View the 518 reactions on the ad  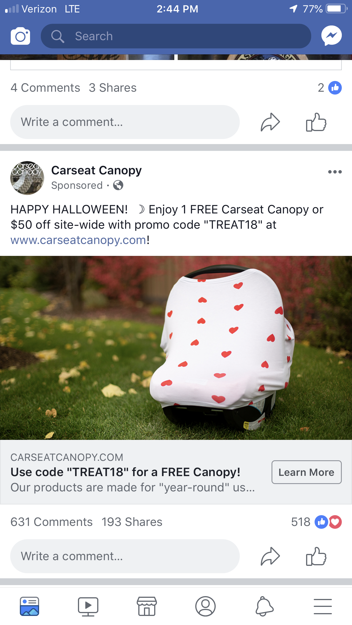pyautogui.click(x=316, y=522)
